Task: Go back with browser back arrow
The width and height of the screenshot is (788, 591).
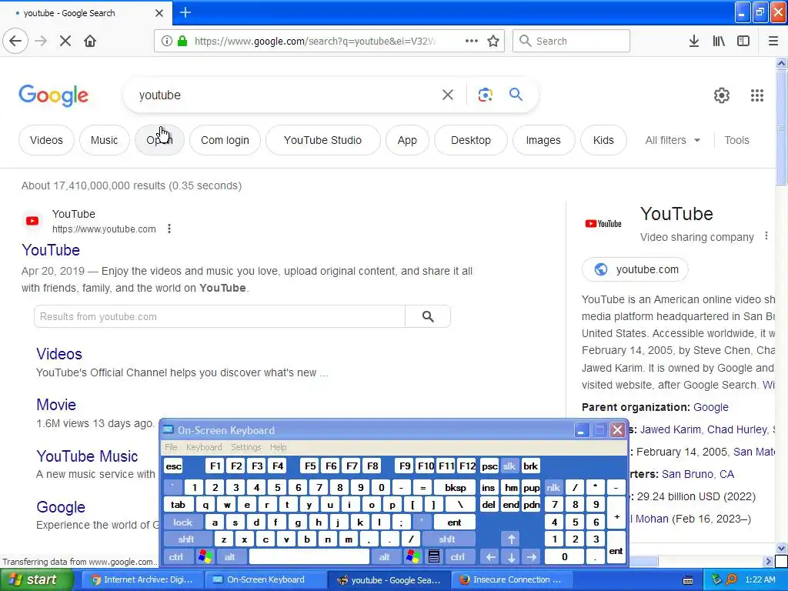Action: click(x=15, y=41)
